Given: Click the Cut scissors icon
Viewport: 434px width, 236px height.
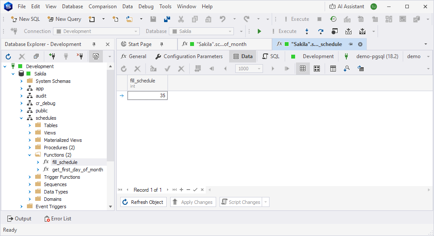Looking at the screenshot, I should [x=181, y=19].
